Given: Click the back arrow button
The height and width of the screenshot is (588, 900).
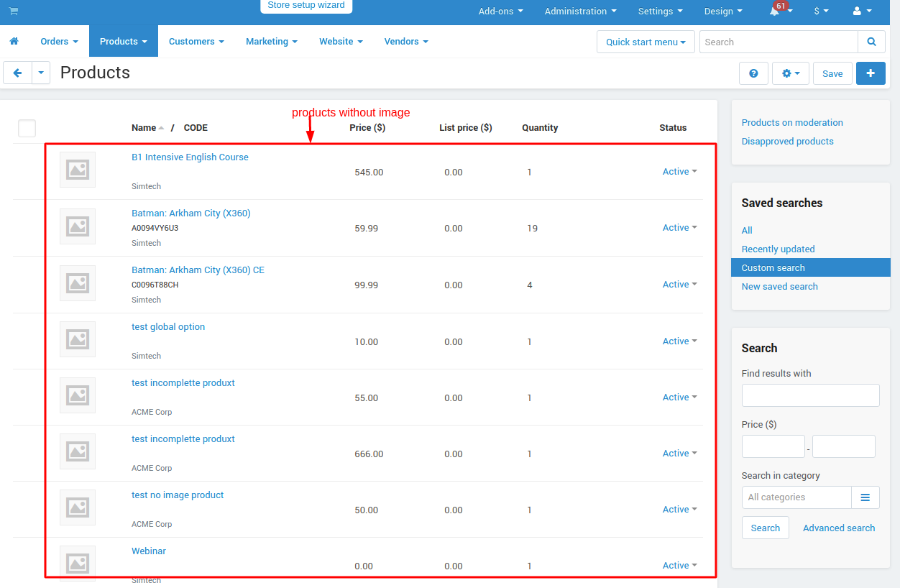Looking at the screenshot, I should [17, 73].
